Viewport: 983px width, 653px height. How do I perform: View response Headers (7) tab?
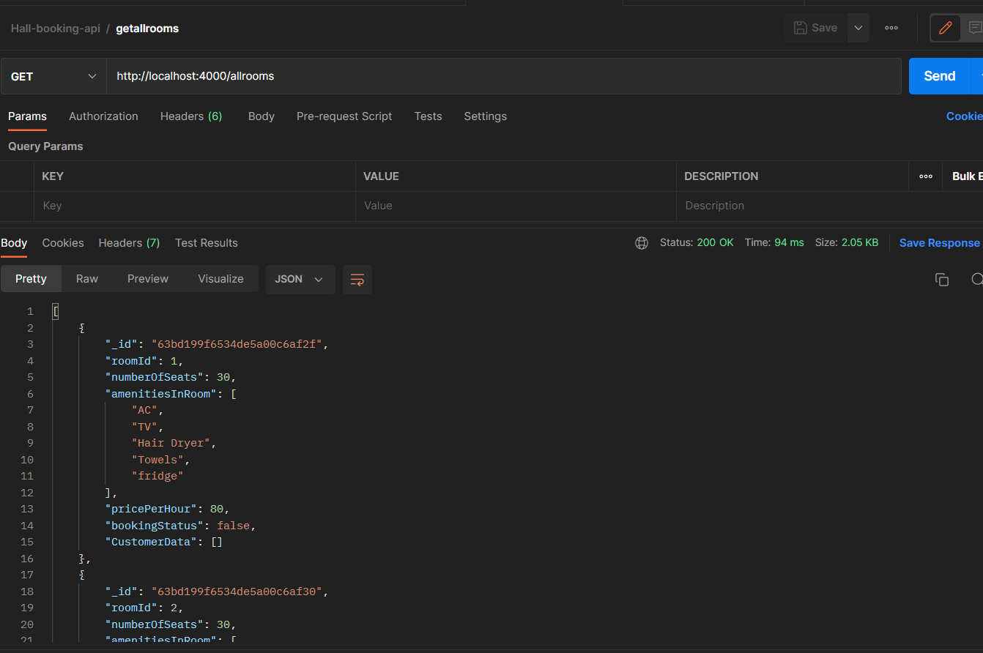point(128,242)
